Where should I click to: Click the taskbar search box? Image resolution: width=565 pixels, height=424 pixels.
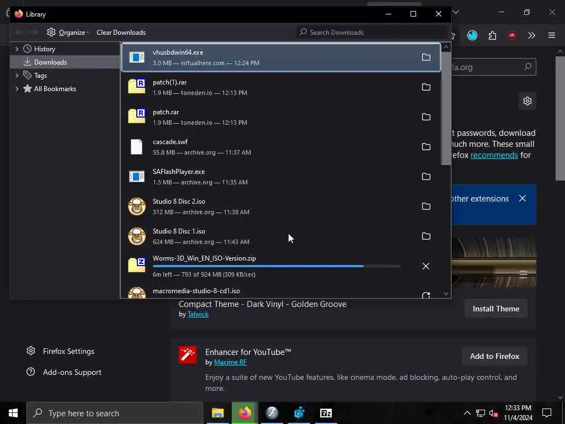115,413
